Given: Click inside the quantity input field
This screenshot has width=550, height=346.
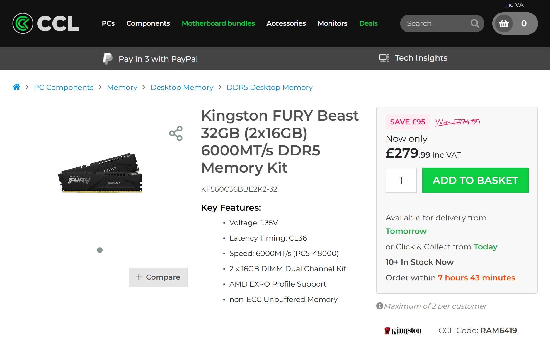Looking at the screenshot, I should coord(401,180).
